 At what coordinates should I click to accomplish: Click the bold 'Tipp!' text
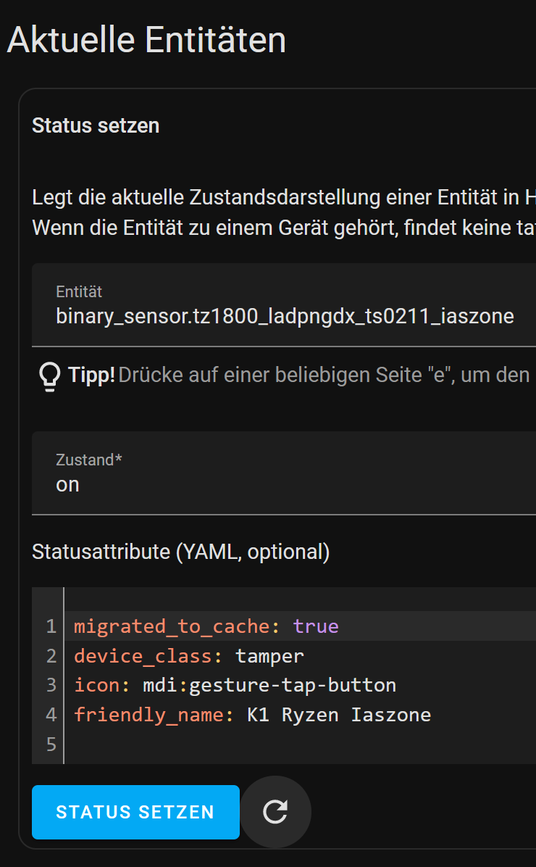pyautogui.click(x=91, y=376)
